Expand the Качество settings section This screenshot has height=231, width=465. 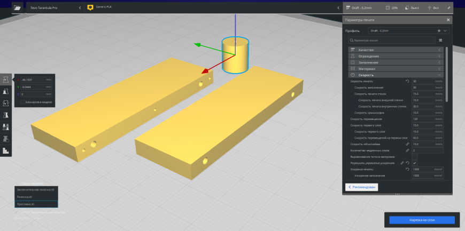tap(396, 50)
